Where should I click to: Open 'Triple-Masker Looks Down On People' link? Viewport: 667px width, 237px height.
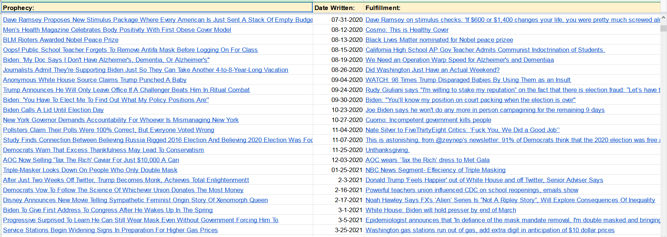tap(90, 170)
